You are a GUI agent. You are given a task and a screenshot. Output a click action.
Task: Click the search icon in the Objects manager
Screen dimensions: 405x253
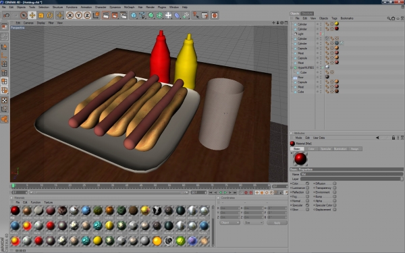389,18
